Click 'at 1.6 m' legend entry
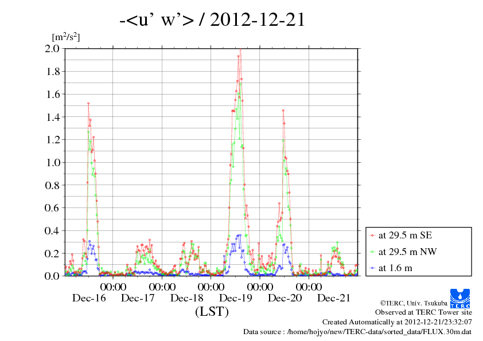483x341 pixels. point(395,268)
